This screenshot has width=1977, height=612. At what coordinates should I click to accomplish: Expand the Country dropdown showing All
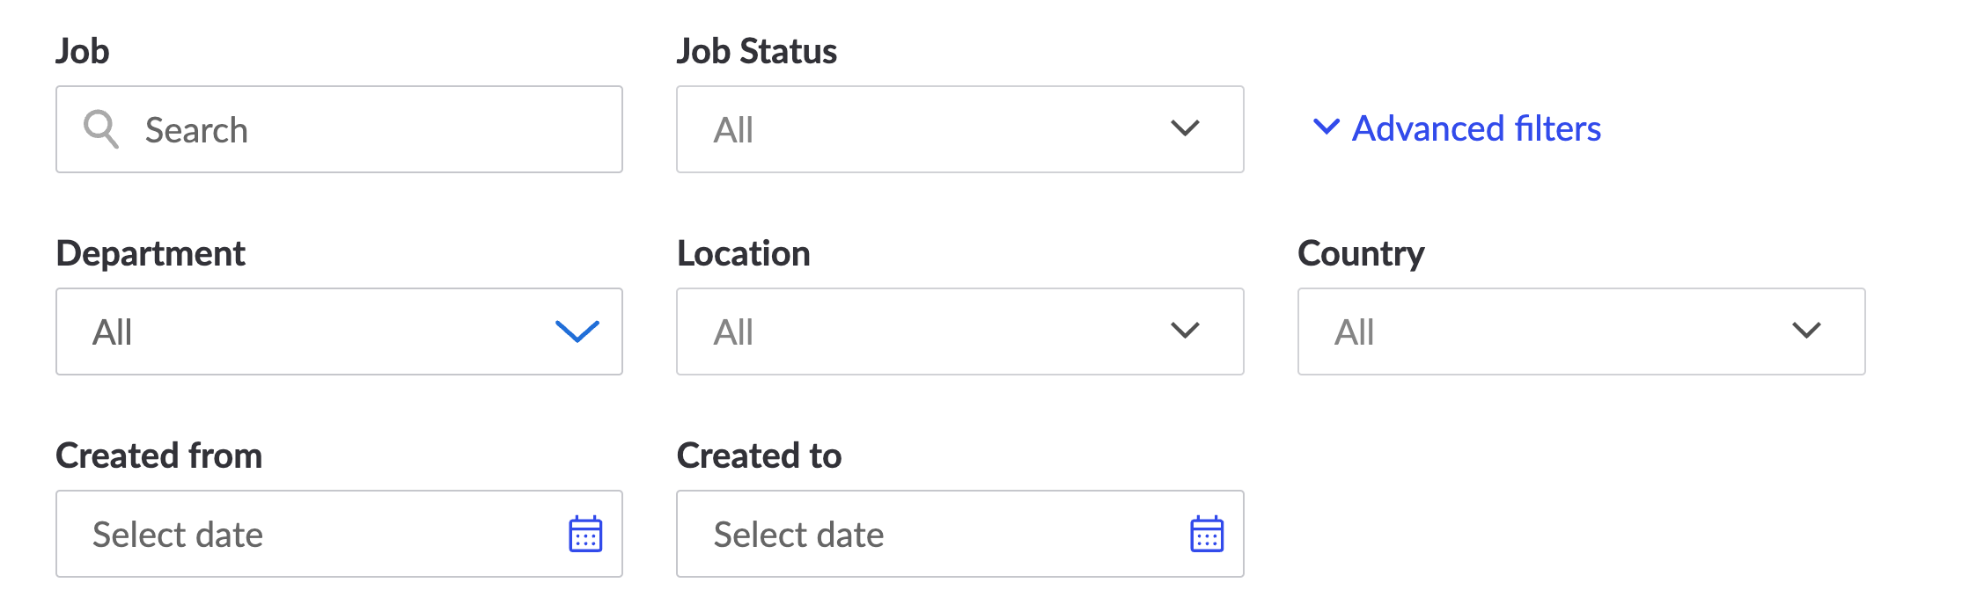(1549, 331)
